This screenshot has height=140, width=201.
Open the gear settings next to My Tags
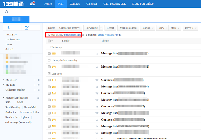[x=39, y=85]
